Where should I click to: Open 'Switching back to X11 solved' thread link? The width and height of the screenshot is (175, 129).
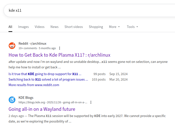click(48, 79)
